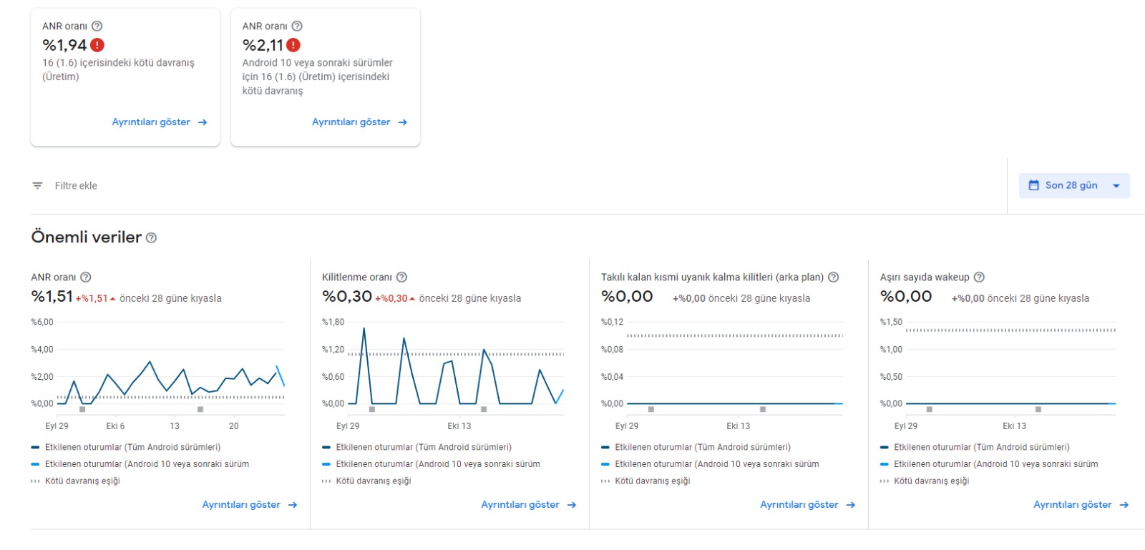Click the Önemli veriler heading
The width and height of the screenshot is (1145, 550).
(x=87, y=237)
